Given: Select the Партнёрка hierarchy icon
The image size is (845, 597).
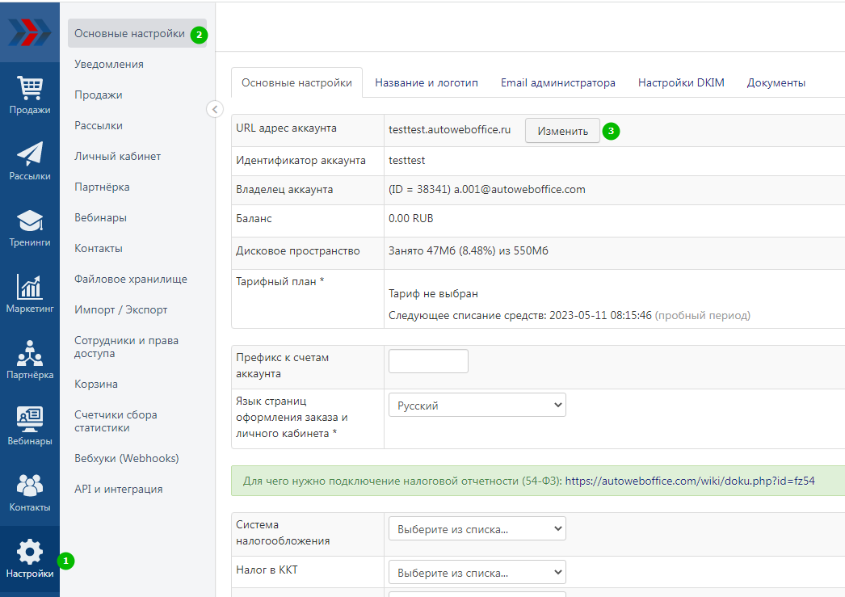Looking at the screenshot, I should click(x=30, y=353).
